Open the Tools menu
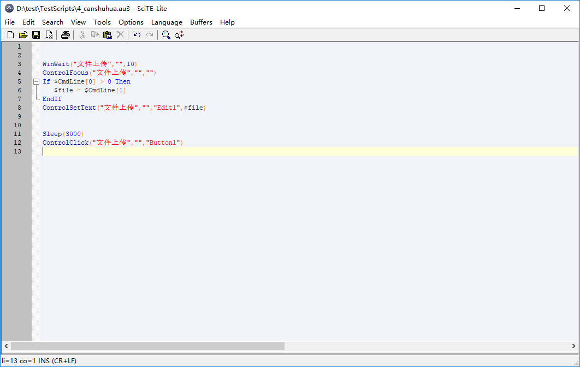This screenshot has width=580, height=367. tap(102, 22)
